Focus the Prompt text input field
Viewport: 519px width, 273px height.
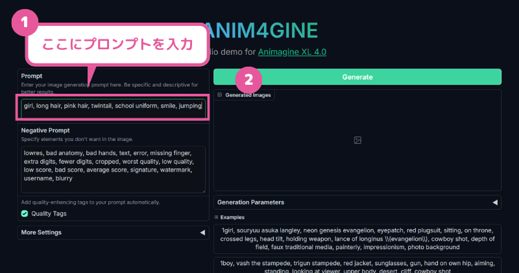pyautogui.click(x=113, y=109)
